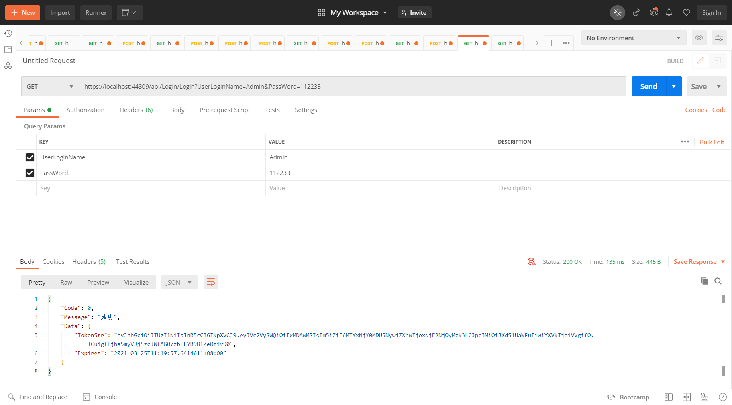Screen dimensions: 732x405
Task: Open the Collections sidebar icon
Action: pos(8,49)
